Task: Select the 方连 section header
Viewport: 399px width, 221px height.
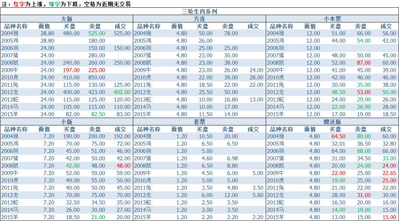Action: (199, 19)
